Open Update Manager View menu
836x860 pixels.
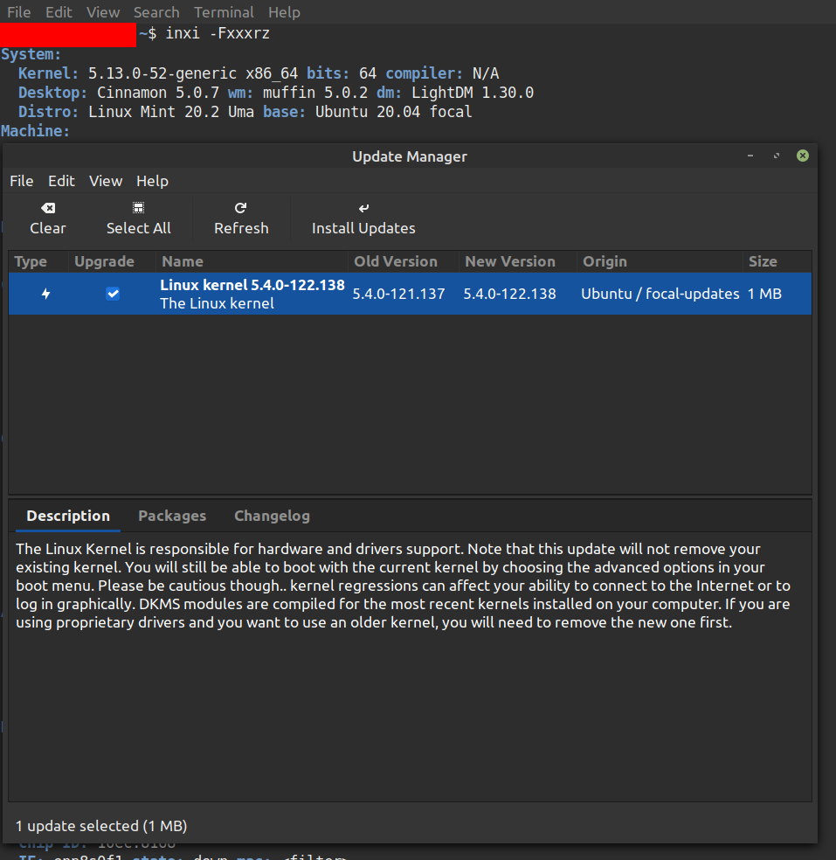coord(106,181)
